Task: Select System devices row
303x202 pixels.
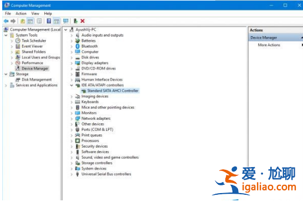Action: [x=94, y=169]
